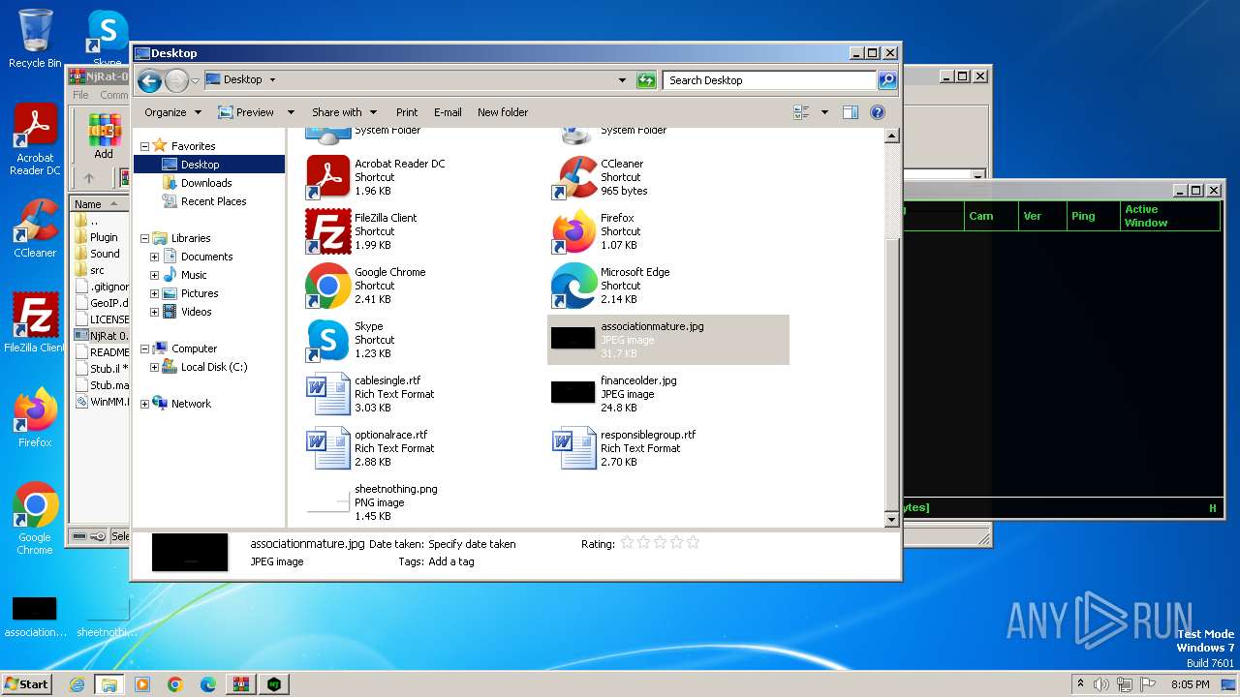The image size is (1240, 697).
Task: Open Acrobat Reader DC shortcut in file list
Action: point(378,177)
